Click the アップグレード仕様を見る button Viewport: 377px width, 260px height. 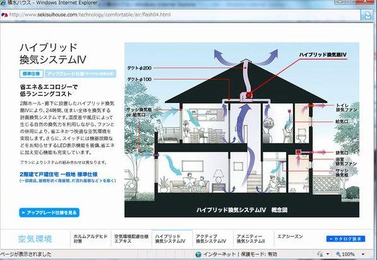[49, 213]
